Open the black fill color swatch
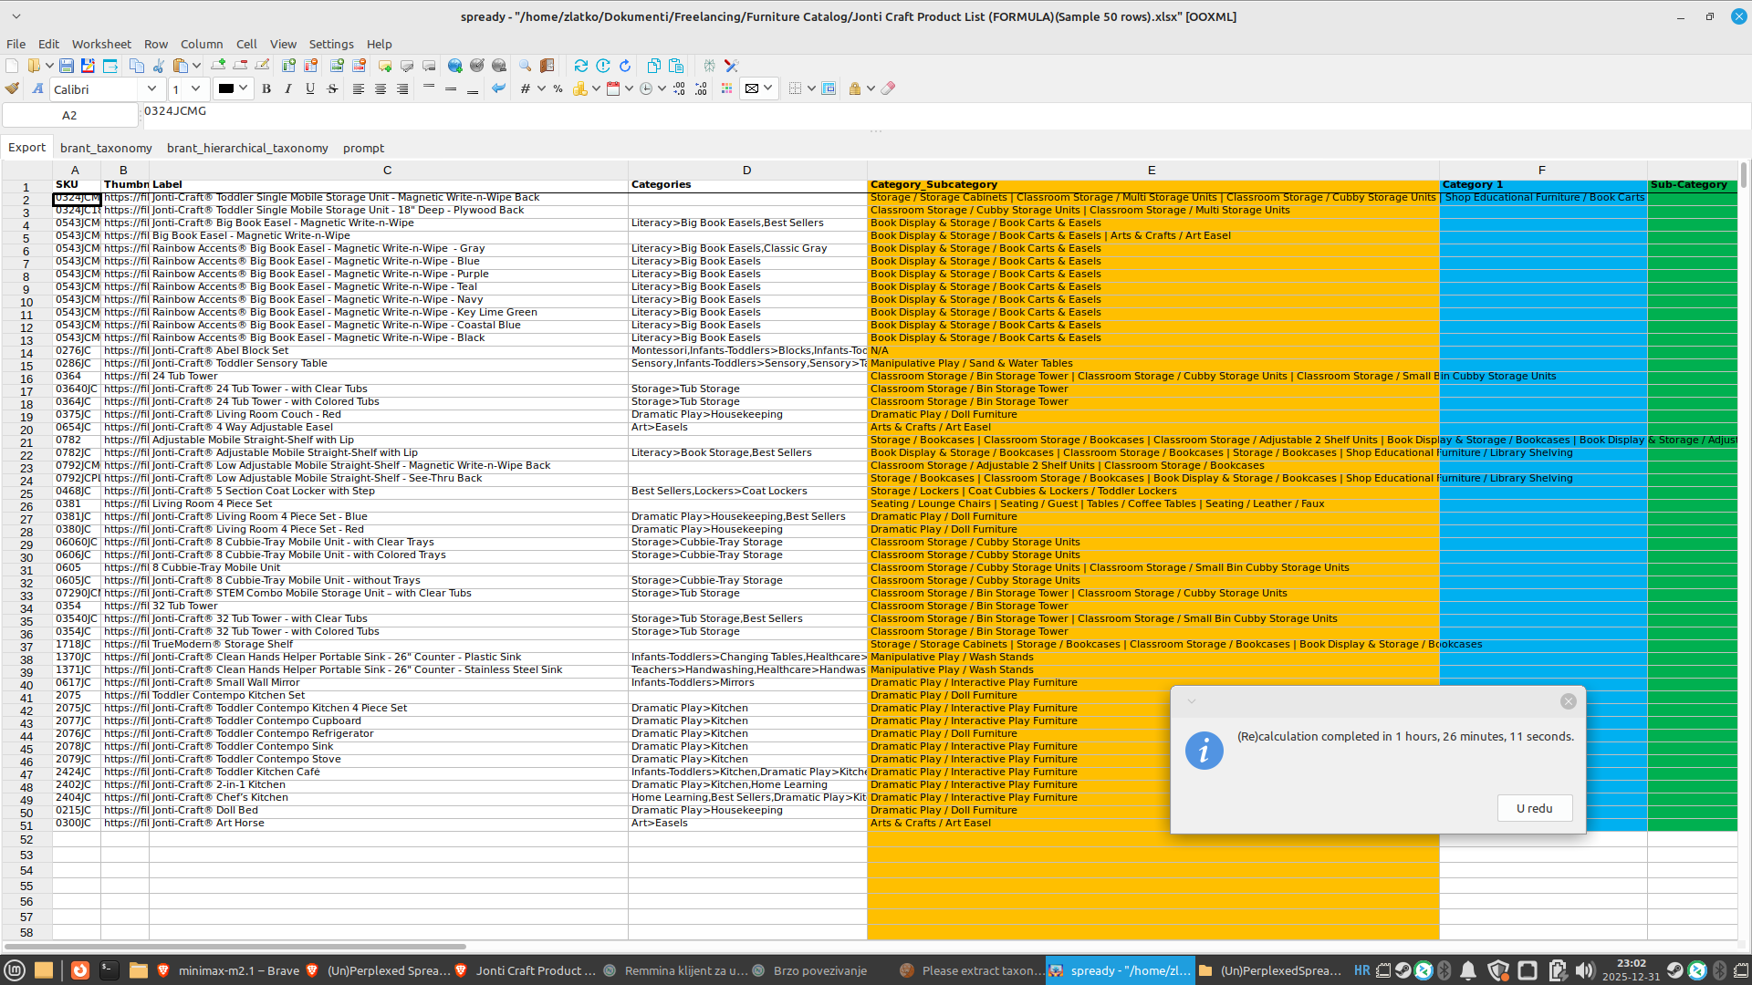The width and height of the screenshot is (1752, 985). tap(226, 88)
